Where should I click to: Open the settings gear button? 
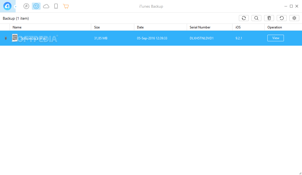coord(294,18)
